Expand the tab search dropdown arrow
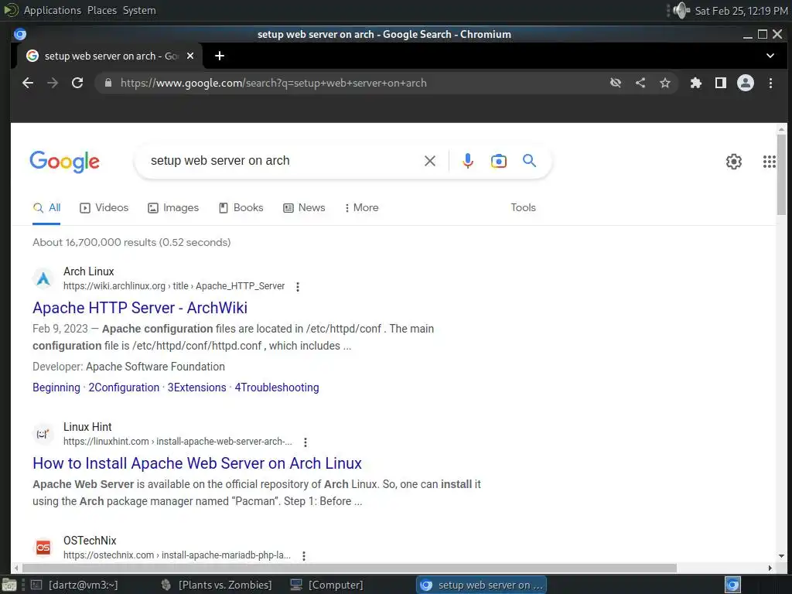Screen dimensions: 792x594 click(x=770, y=56)
